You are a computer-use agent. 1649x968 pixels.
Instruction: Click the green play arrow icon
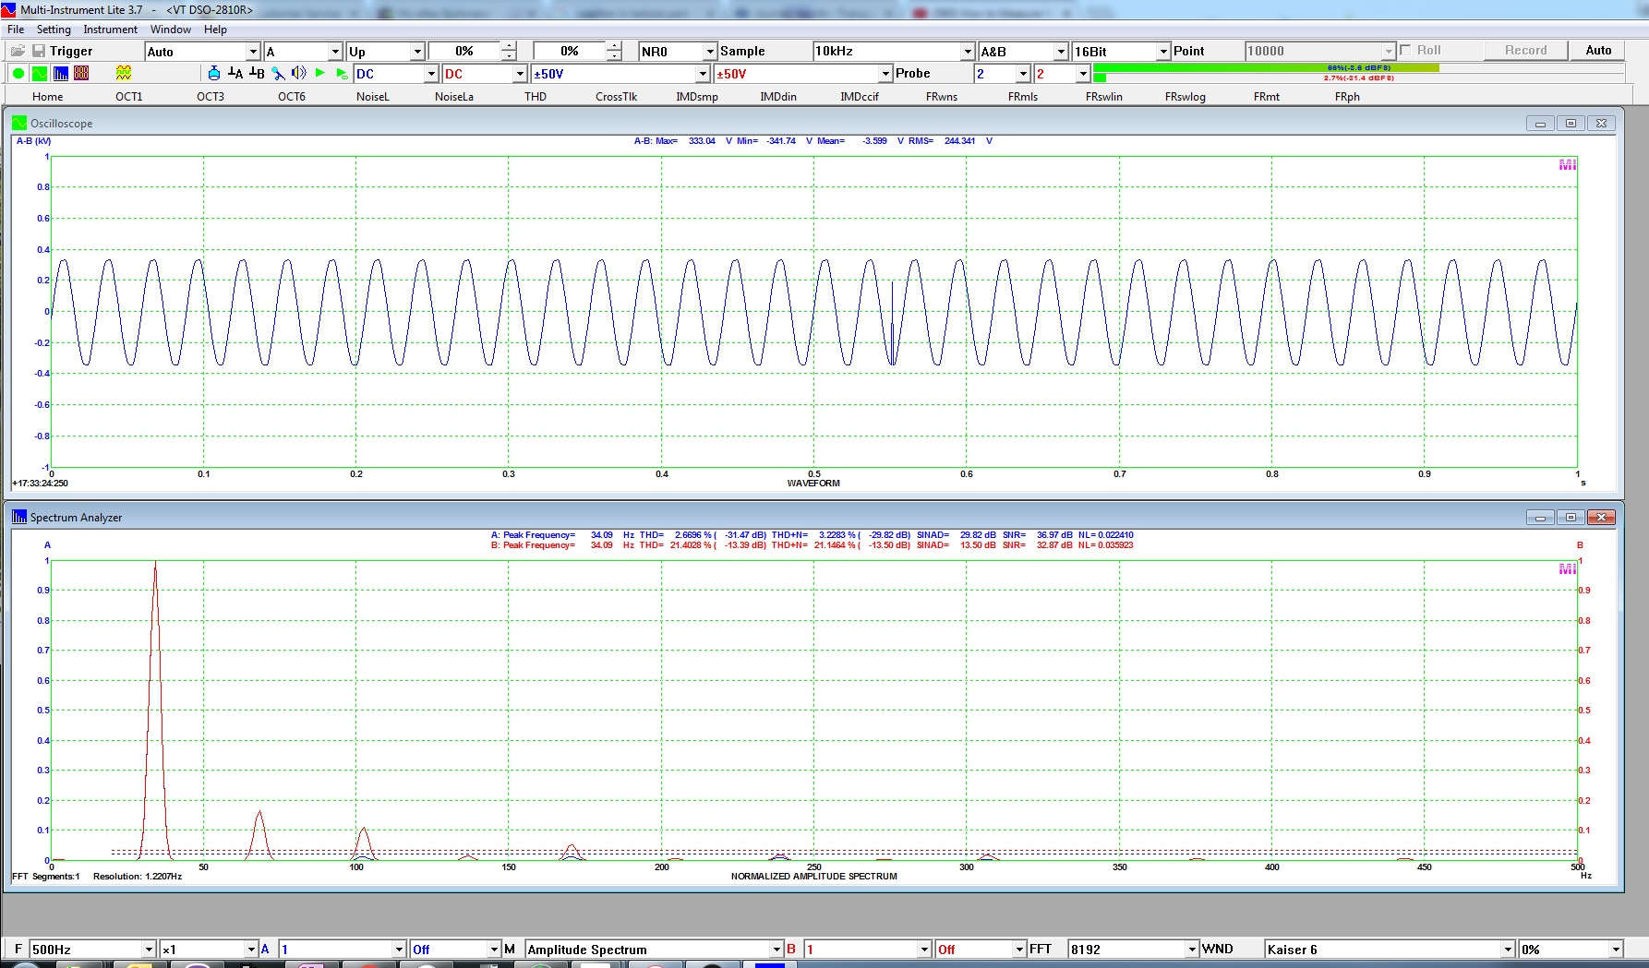pos(320,74)
